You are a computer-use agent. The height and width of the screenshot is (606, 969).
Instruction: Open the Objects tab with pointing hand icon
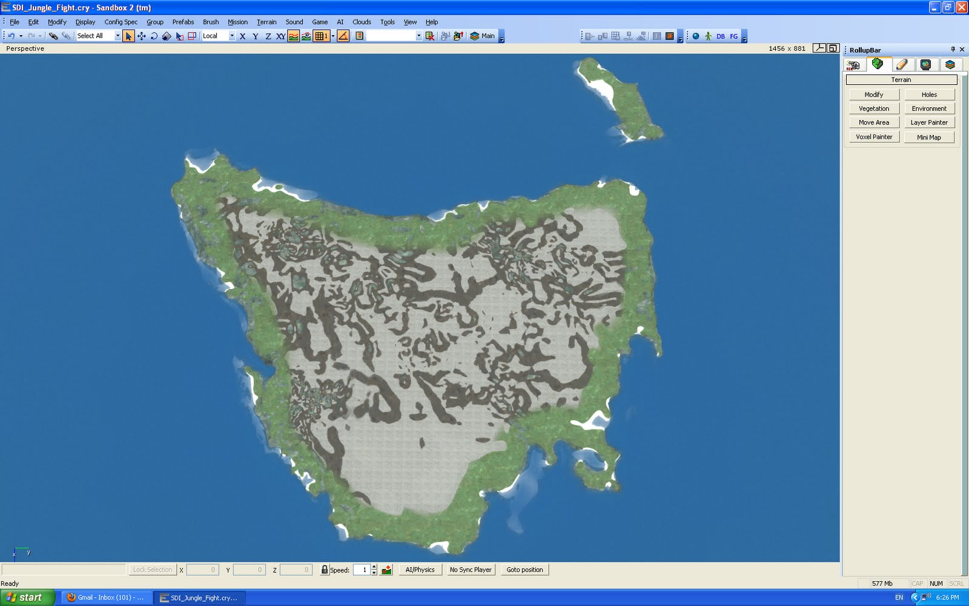[x=854, y=65]
